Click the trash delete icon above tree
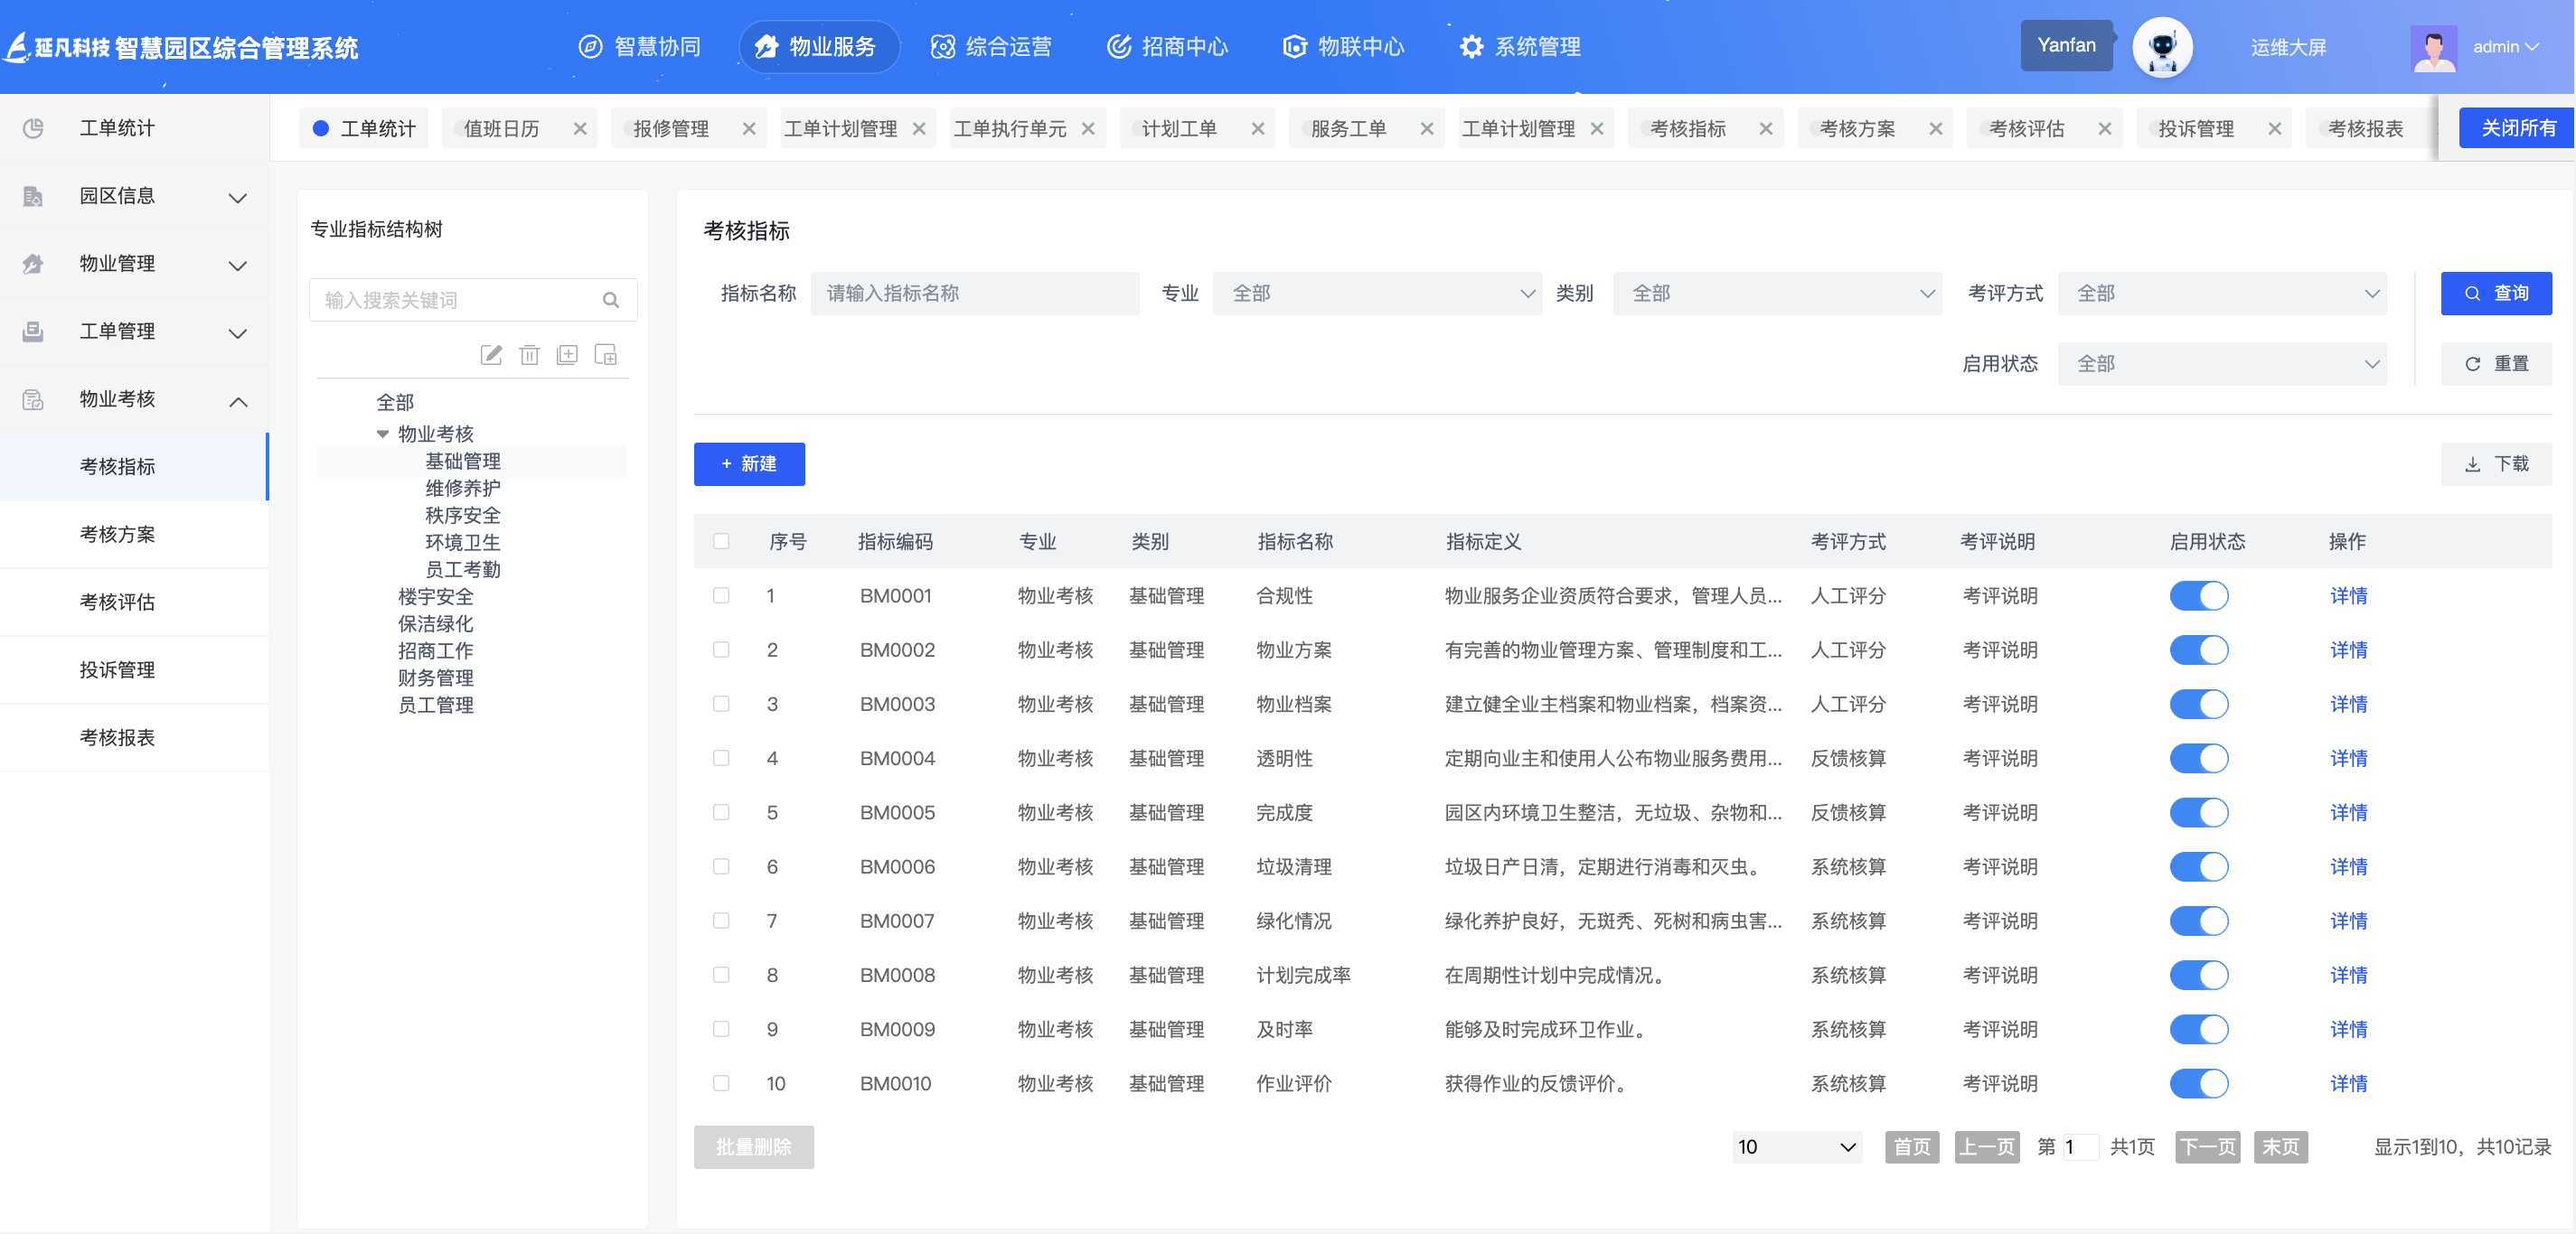This screenshot has height=1234, width=2576. coord(529,355)
